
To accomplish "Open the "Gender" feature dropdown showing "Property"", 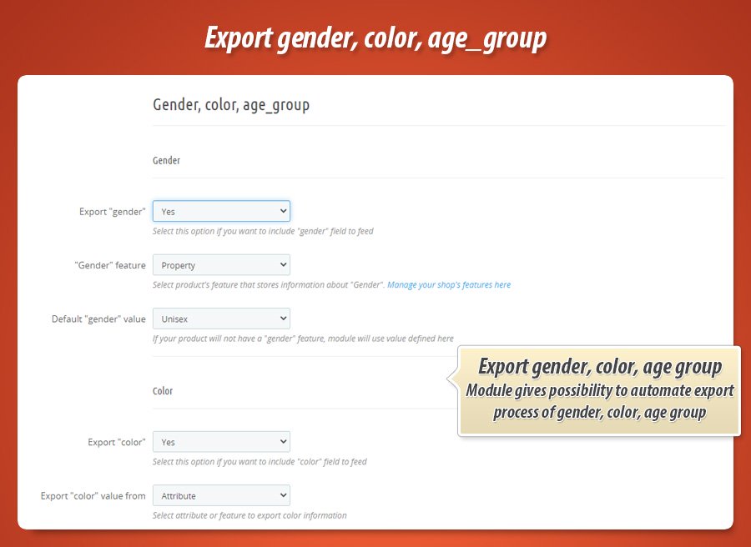I will [221, 264].
